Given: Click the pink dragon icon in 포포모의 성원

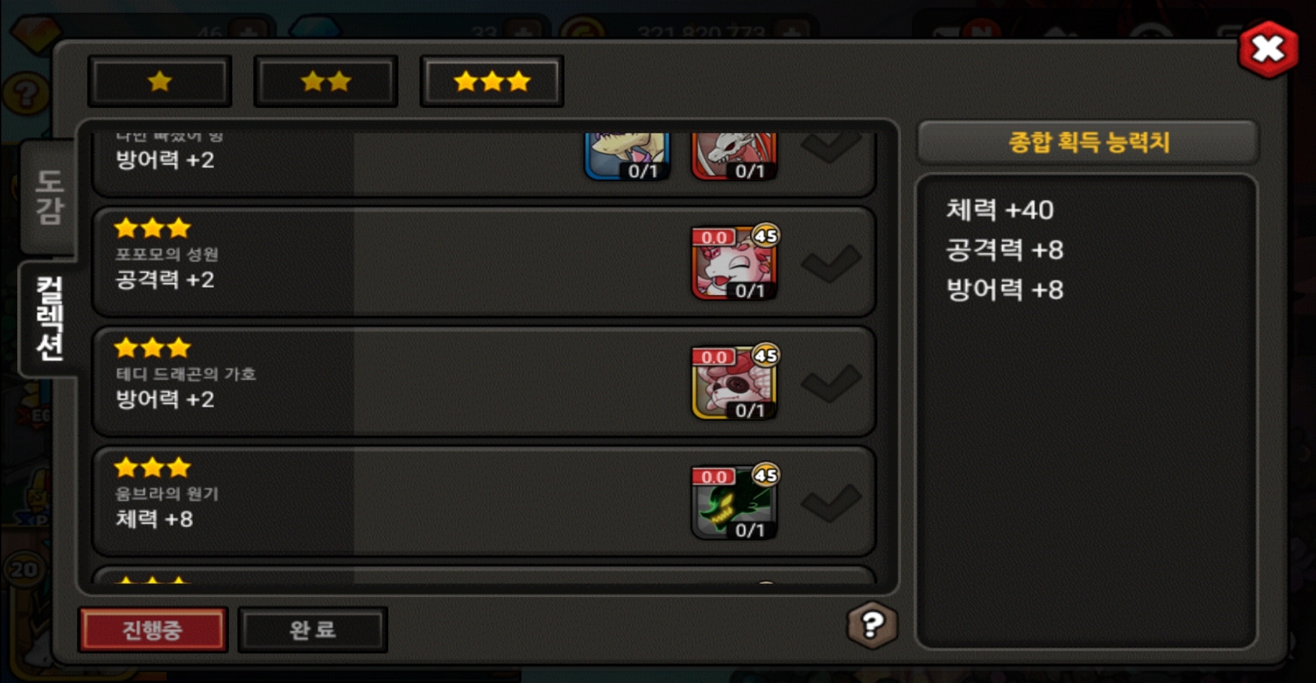Looking at the screenshot, I should [735, 262].
